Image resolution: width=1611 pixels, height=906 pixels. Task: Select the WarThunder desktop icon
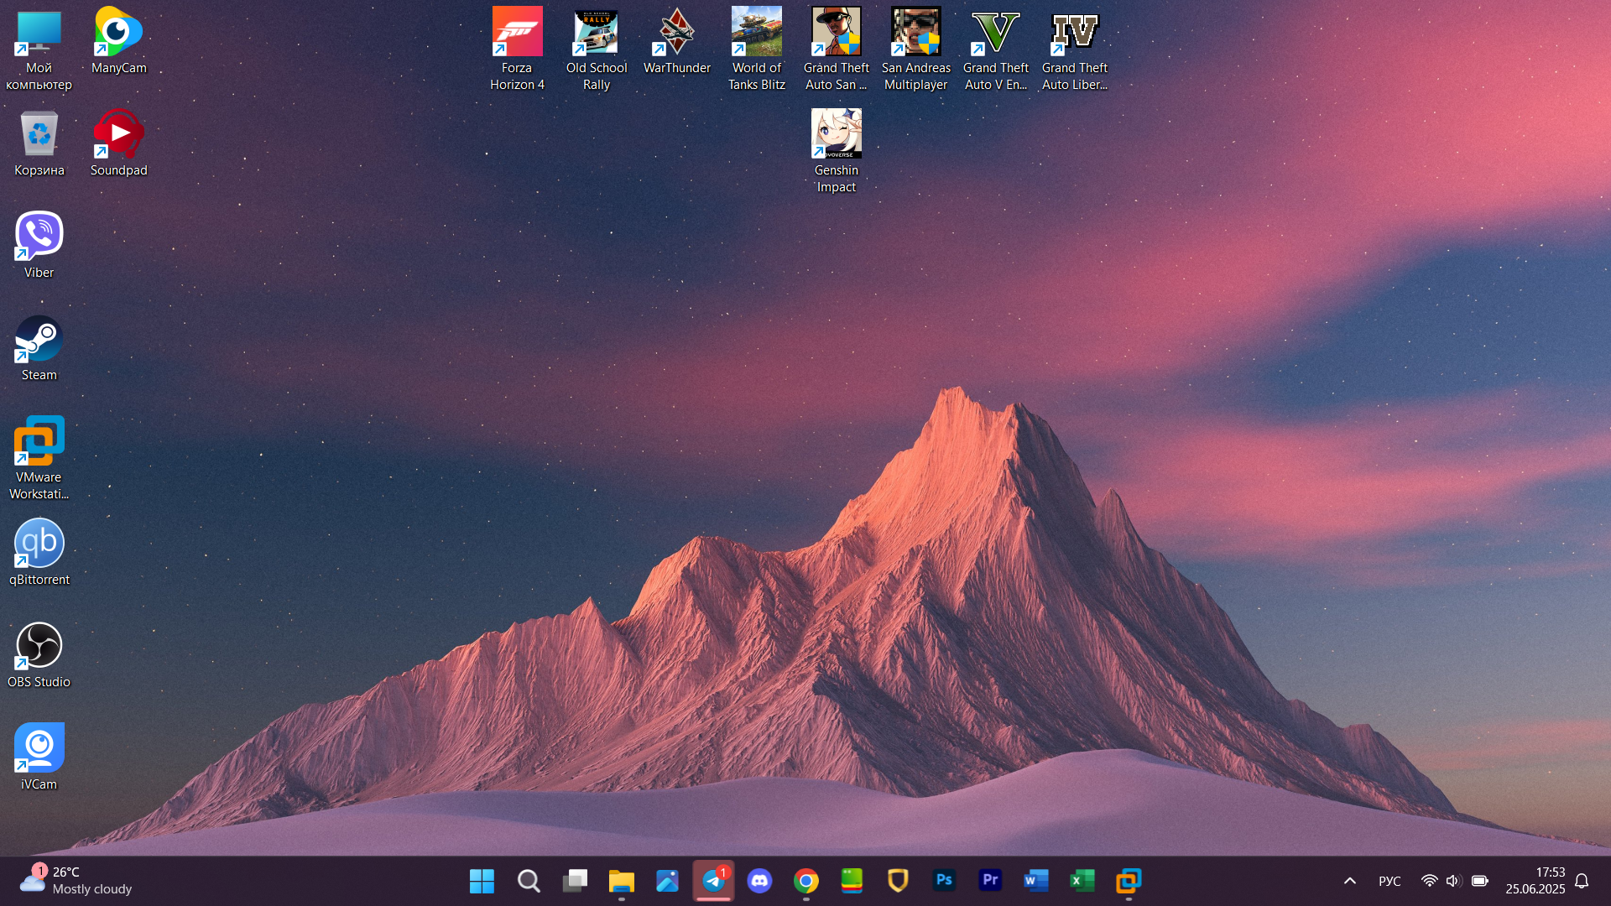pos(676,34)
